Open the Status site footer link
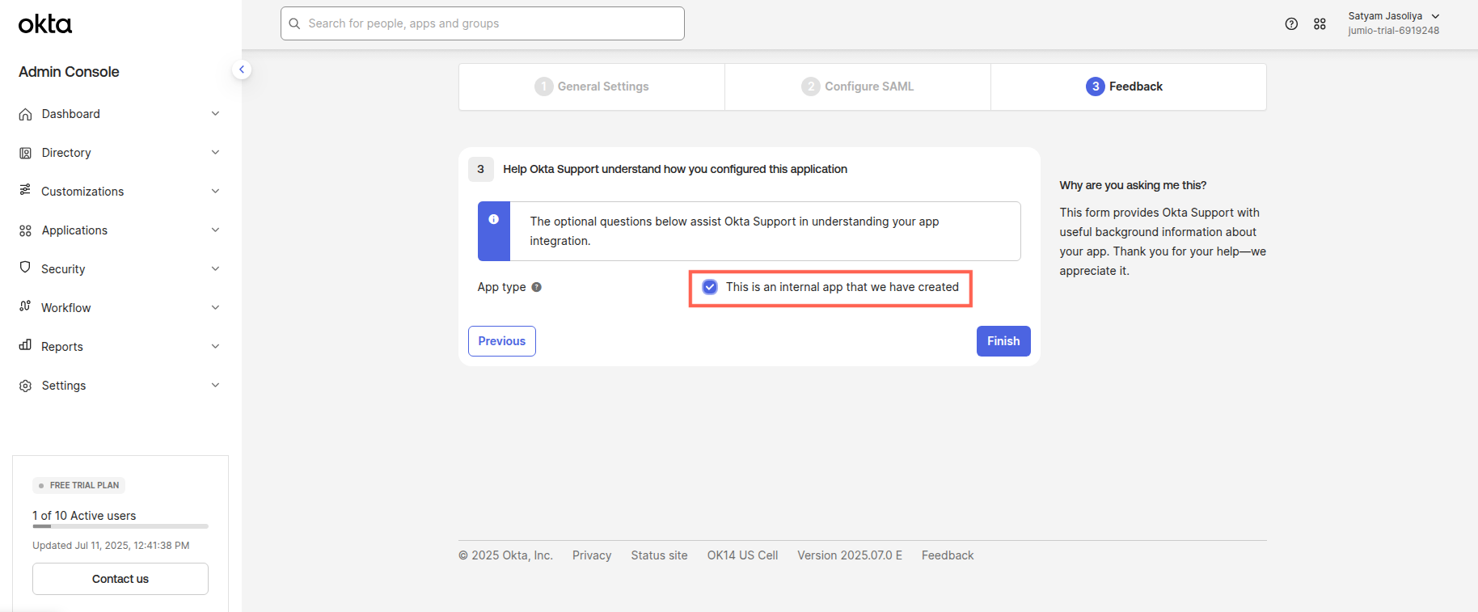This screenshot has width=1478, height=612. click(659, 555)
